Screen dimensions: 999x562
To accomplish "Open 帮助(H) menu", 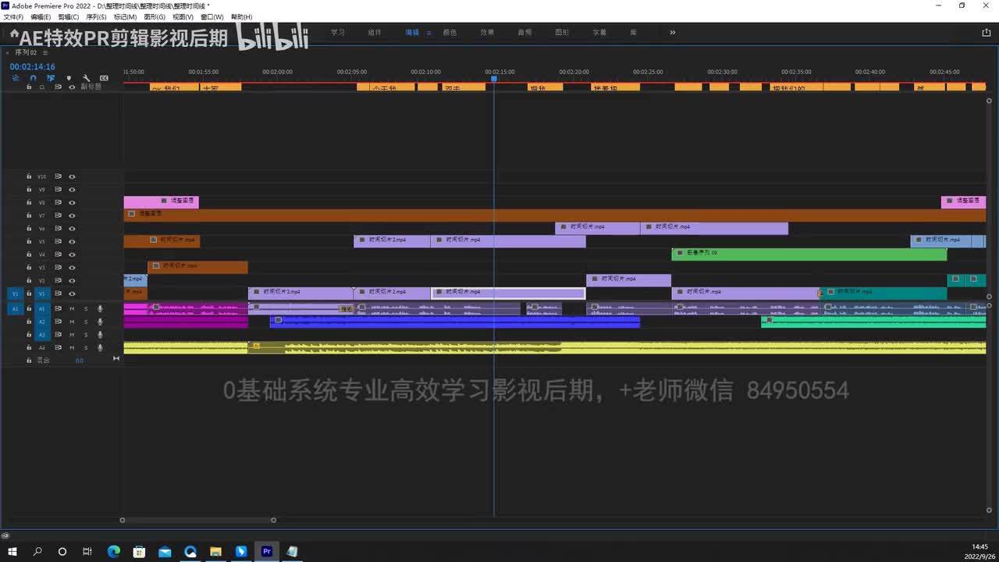I will point(241,16).
